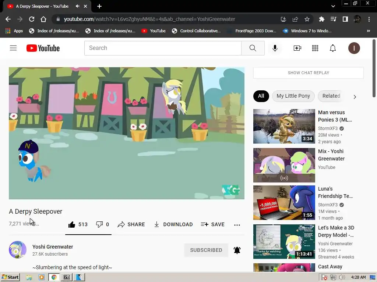Download the video using DOWNLOAD

coord(173,224)
